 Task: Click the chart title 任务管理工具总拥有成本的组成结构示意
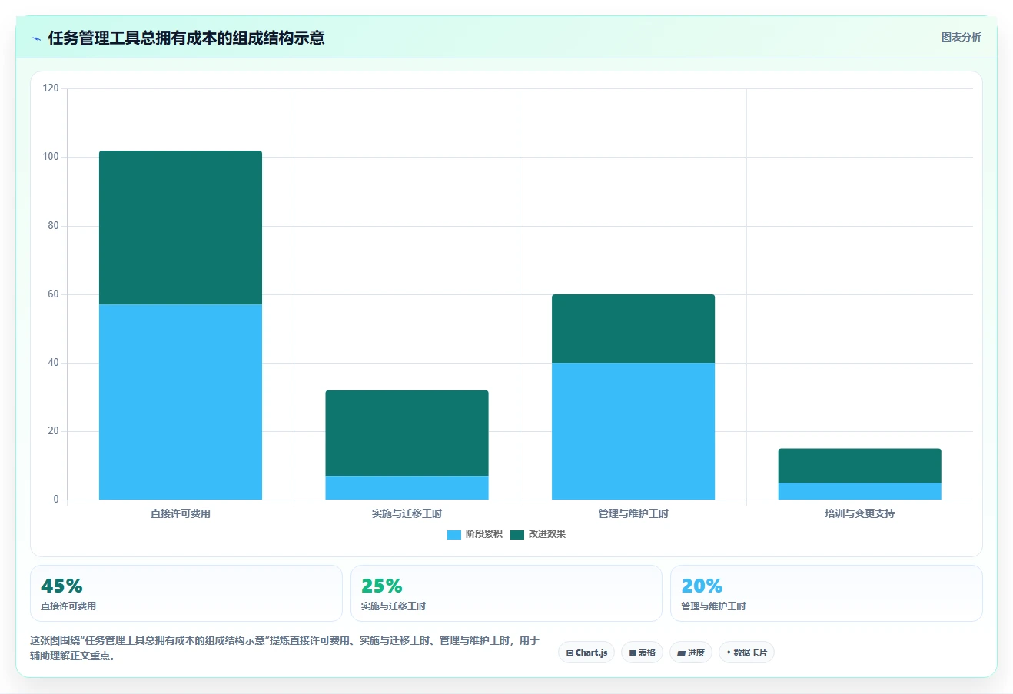point(186,38)
